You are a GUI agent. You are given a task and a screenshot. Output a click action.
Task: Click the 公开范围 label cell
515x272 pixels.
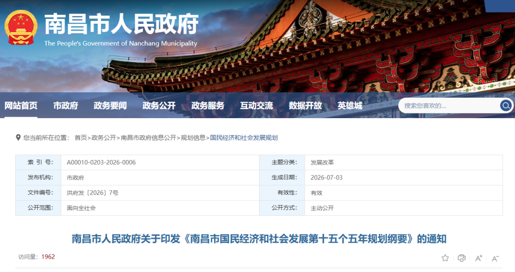39,208
